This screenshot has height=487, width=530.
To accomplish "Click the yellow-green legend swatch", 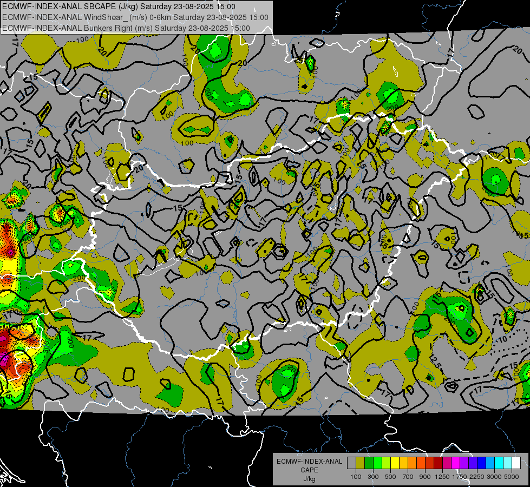I will click(x=386, y=463).
